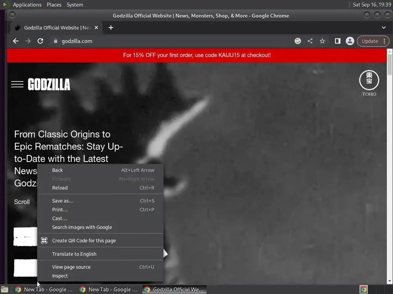Open Chrome three-dot menu beside Update
The image size is (393, 294).
[385, 41]
